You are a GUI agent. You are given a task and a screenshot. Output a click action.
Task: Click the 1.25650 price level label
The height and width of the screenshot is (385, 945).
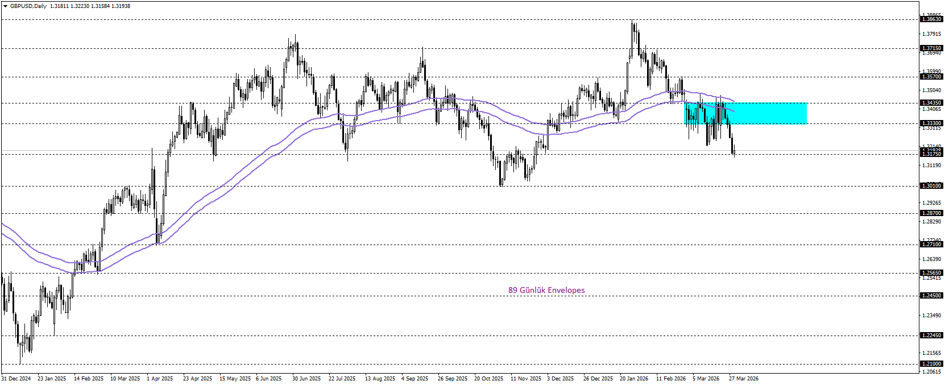(931, 273)
